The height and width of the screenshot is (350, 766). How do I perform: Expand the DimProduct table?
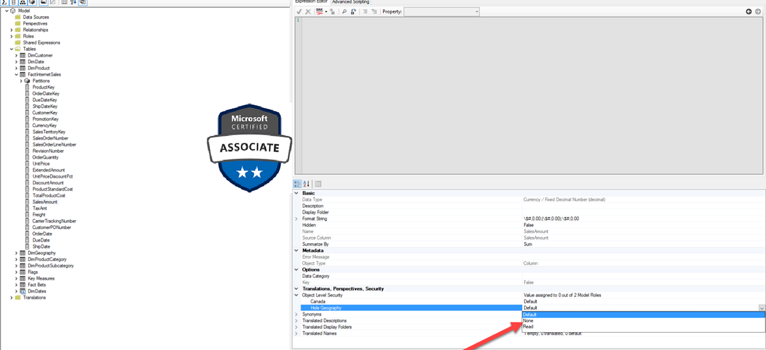click(17, 68)
